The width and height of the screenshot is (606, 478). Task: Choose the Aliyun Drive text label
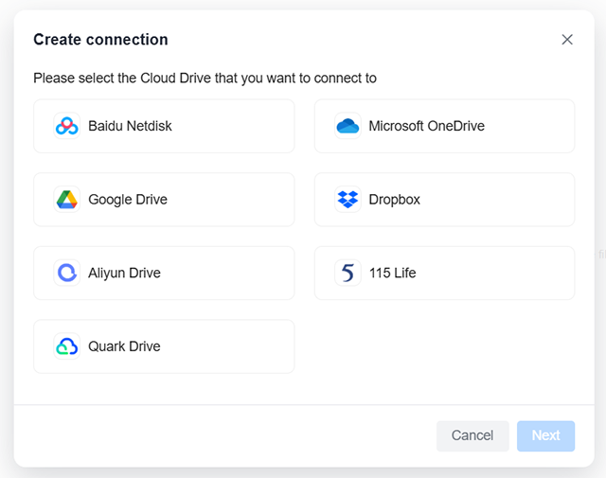(x=124, y=274)
